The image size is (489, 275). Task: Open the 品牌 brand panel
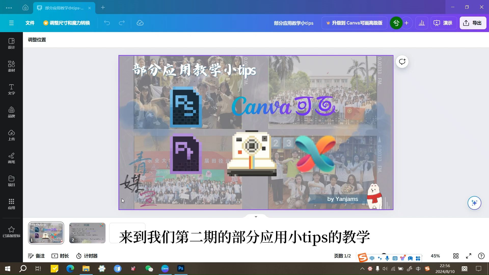[x=11, y=112]
